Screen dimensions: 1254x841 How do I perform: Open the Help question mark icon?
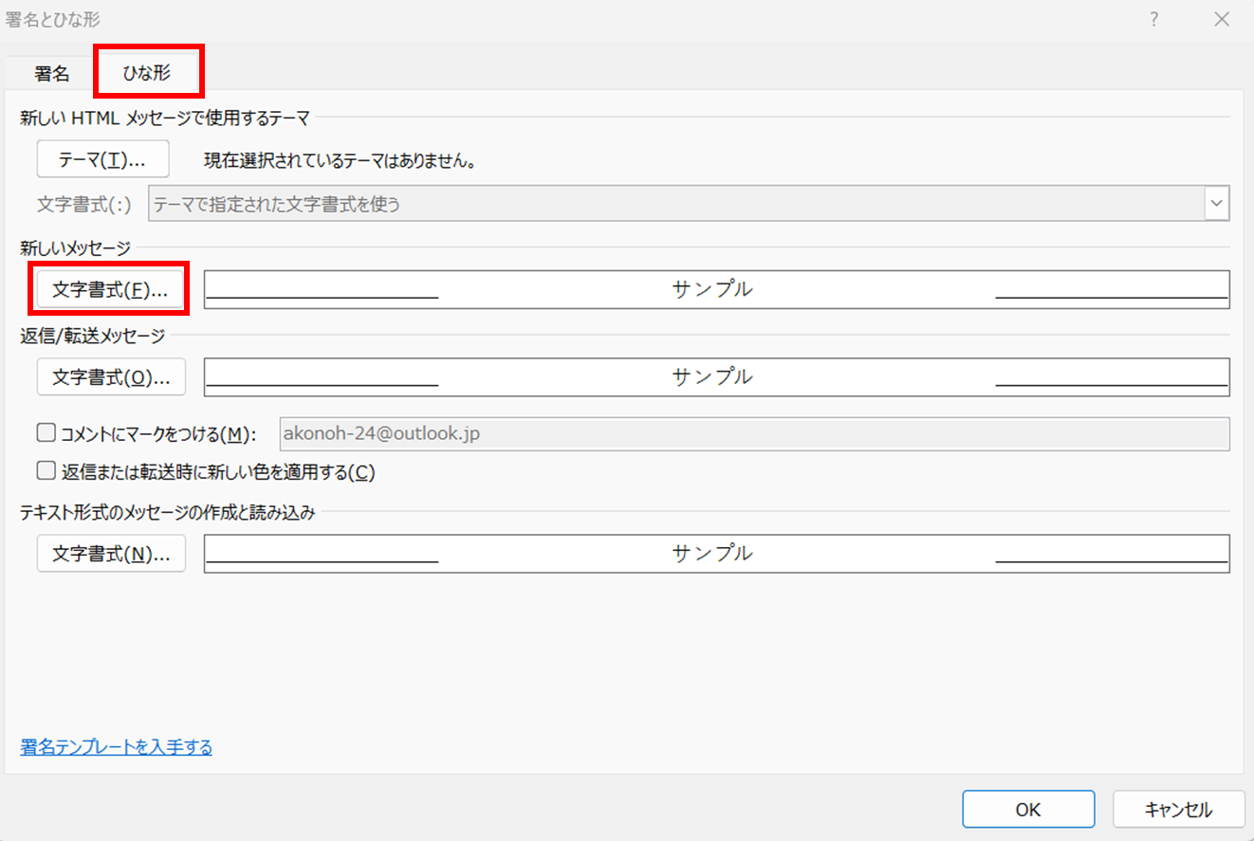tap(1154, 19)
